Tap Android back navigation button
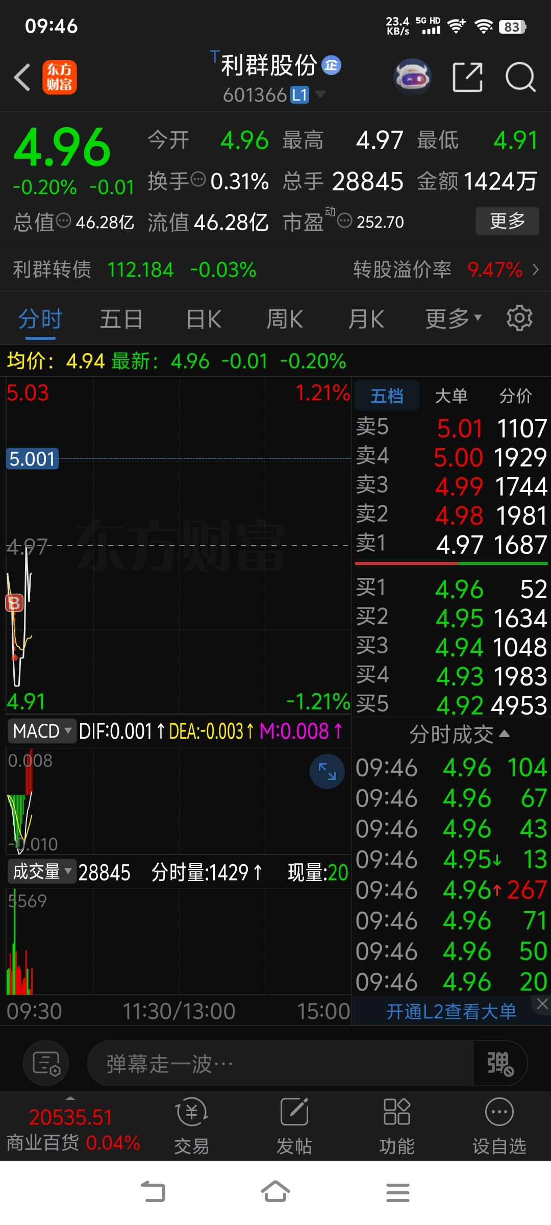The height and width of the screenshot is (1225, 551). 153,1192
